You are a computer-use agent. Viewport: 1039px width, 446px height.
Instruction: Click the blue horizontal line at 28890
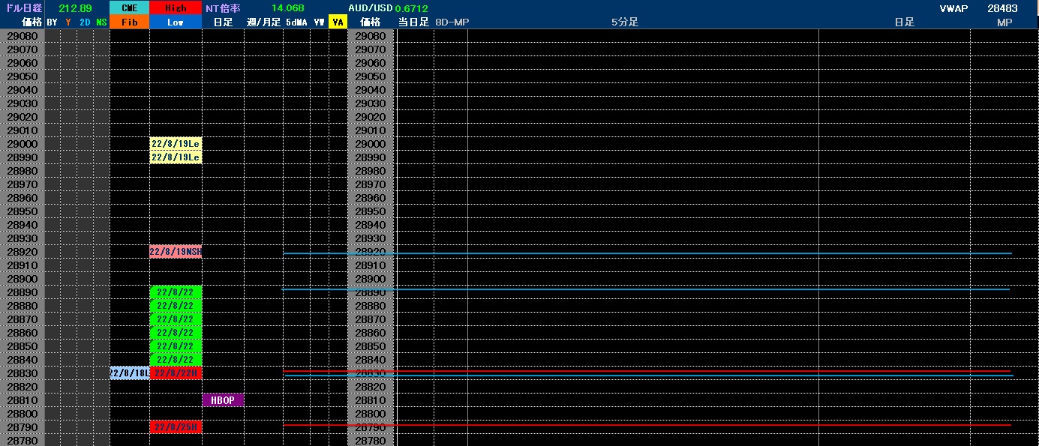tap(646, 289)
